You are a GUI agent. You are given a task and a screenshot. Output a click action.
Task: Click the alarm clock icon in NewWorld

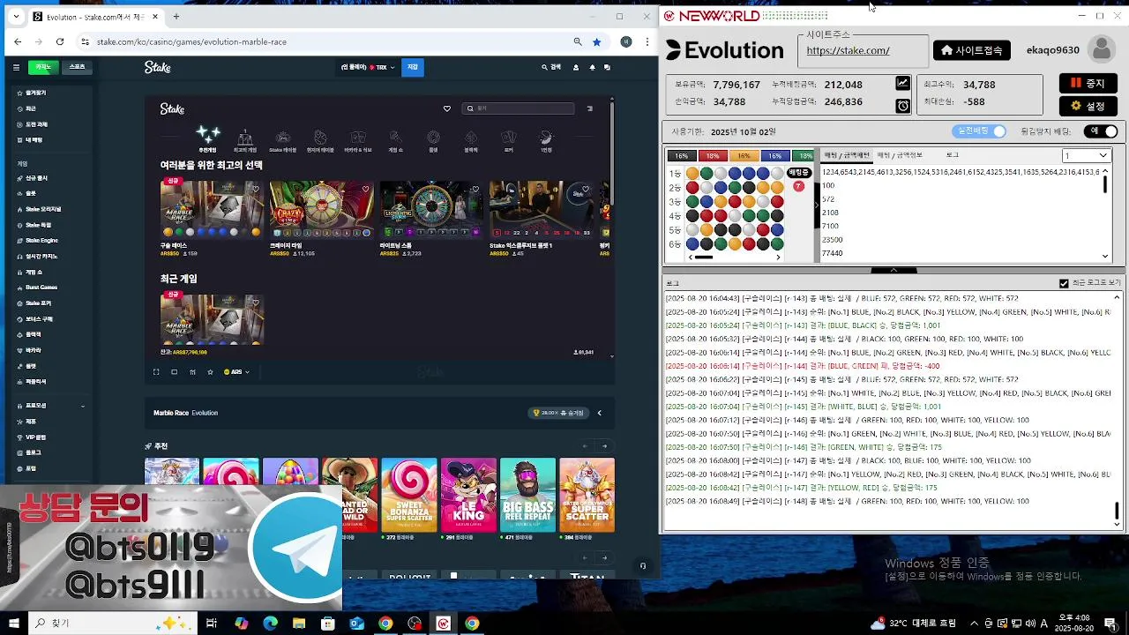click(x=902, y=106)
